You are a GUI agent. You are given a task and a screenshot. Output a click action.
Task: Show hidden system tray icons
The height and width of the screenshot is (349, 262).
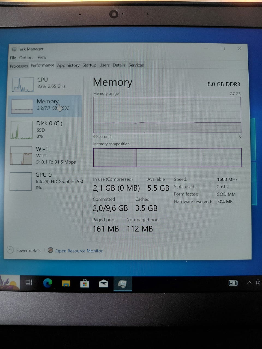[x=249, y=282]
